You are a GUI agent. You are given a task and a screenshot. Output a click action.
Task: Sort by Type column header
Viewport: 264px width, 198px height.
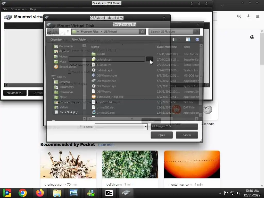tap(187, 47)
